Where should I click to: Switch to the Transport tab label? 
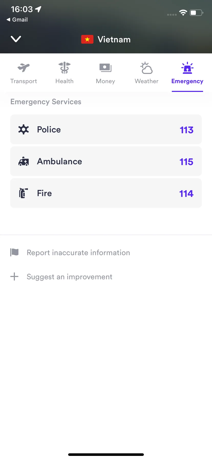coord(24,81)
